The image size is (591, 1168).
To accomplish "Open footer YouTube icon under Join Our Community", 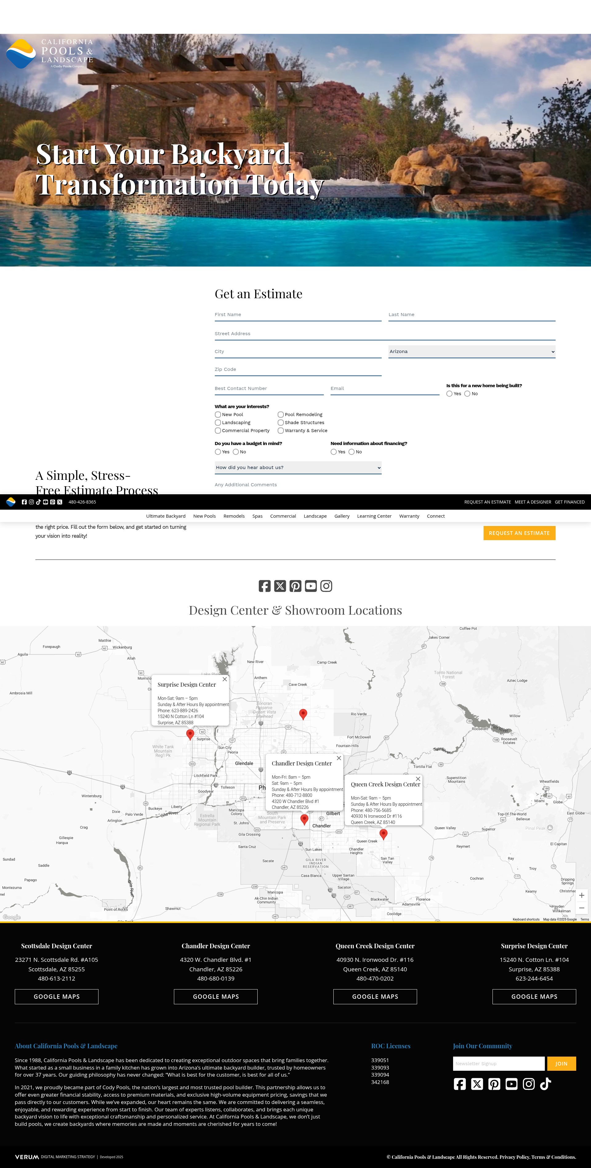I will click(x=512, y=1084).
